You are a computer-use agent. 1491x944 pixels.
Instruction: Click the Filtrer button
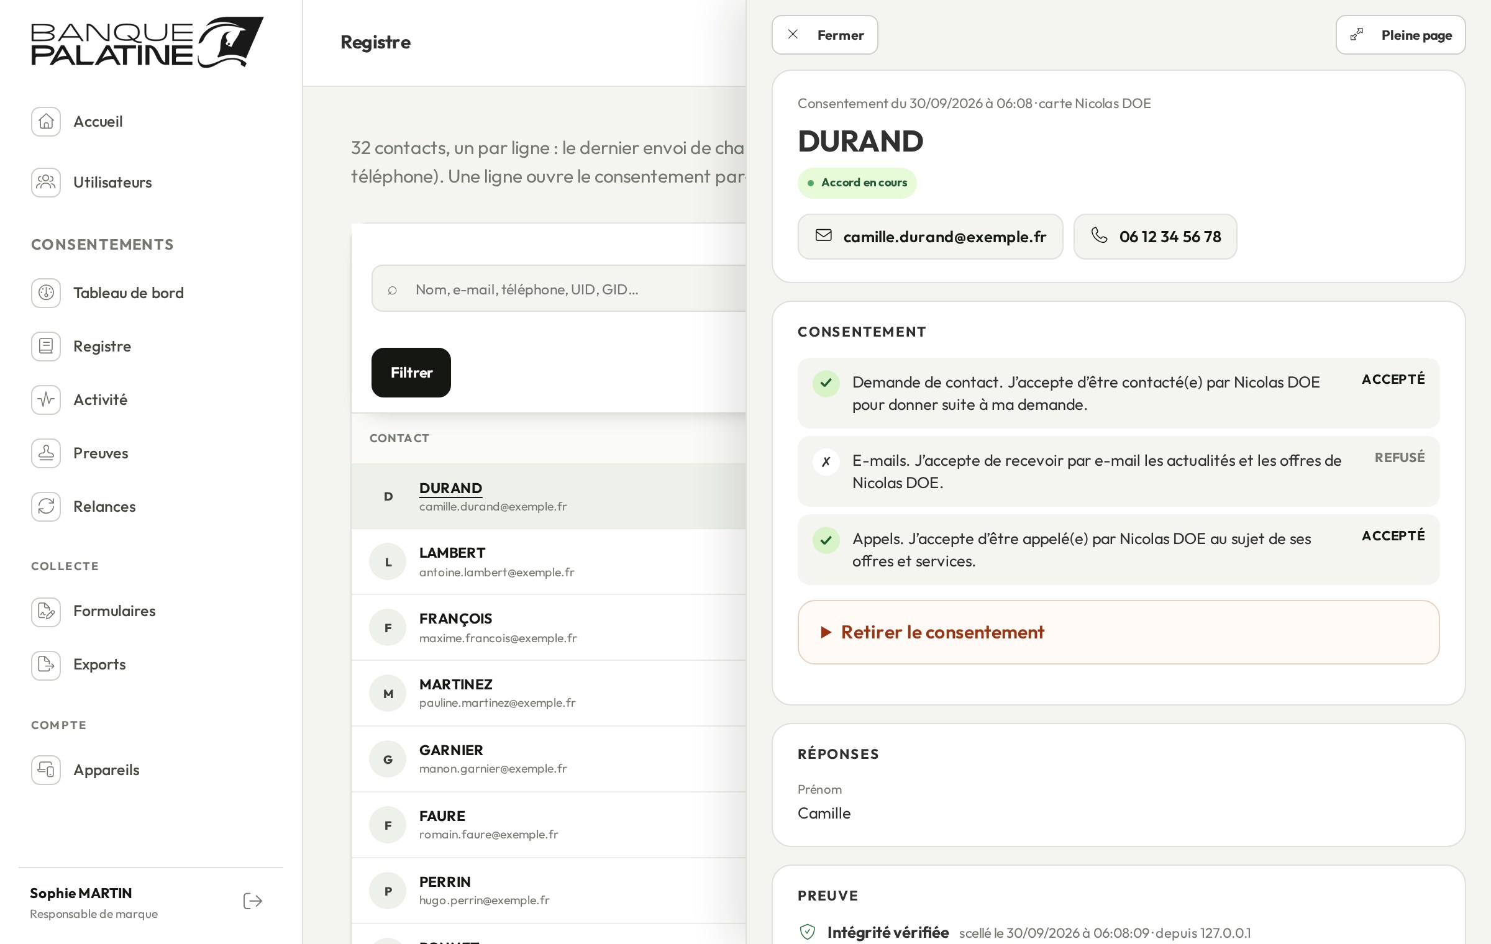click(x=411, y=373)
